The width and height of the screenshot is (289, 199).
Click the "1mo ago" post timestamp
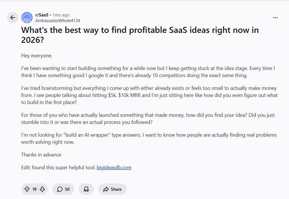61,15
